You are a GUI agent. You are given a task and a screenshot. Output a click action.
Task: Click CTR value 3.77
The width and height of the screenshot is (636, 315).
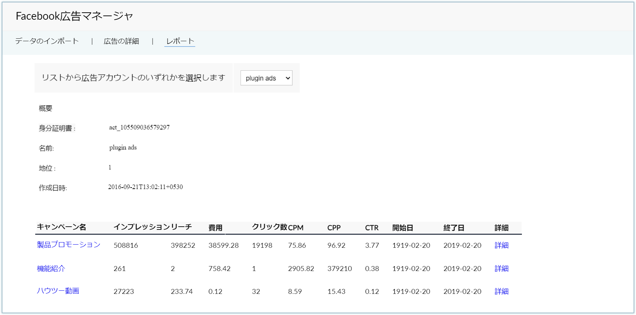pos(372,245)
